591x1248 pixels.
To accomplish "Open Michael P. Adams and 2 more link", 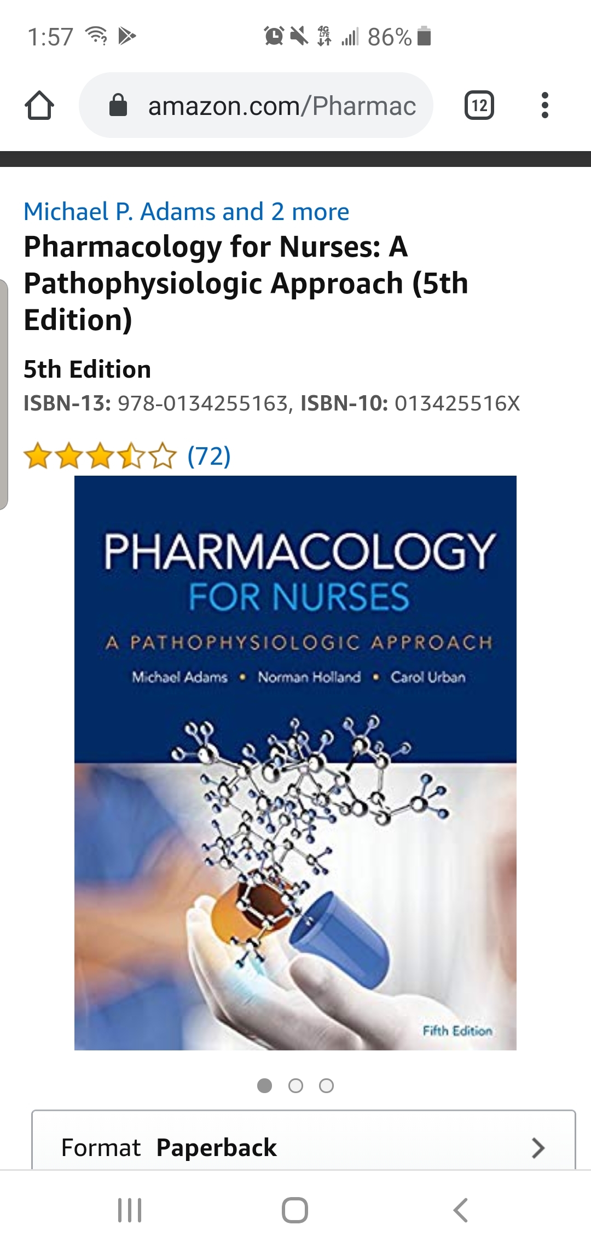I will 187,212.
